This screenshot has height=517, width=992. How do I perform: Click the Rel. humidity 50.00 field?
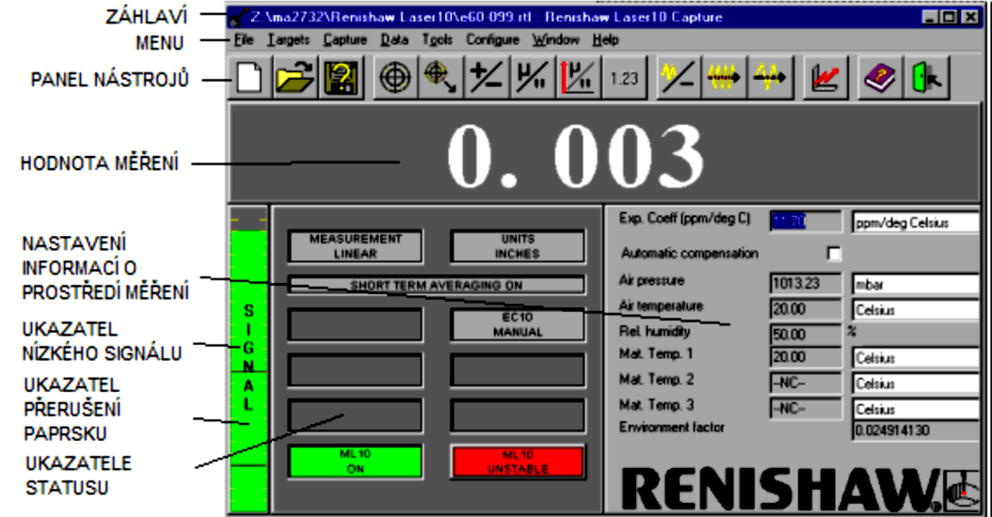coord(806,334)
